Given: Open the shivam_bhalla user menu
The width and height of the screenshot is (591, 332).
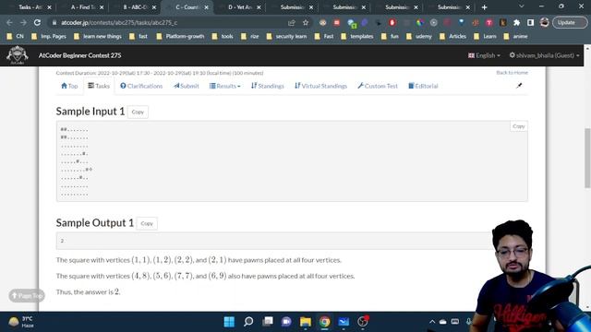Looking at the screenshot, I should (x=544, y=55).
